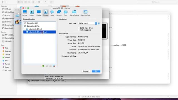Adjust the Finder icon size slider

click(x=172, y=97)
